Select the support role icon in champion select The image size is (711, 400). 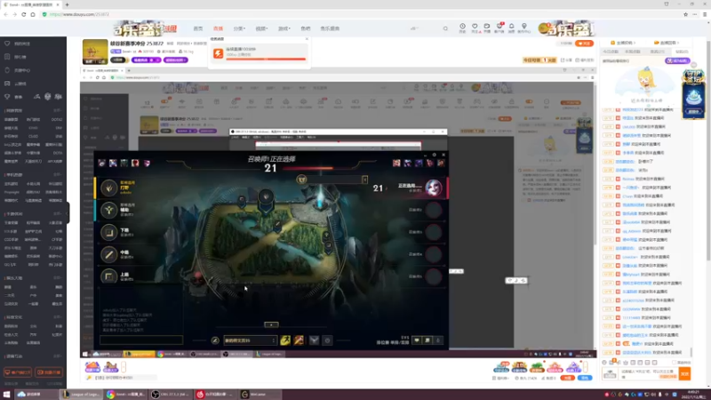[108, 210]
